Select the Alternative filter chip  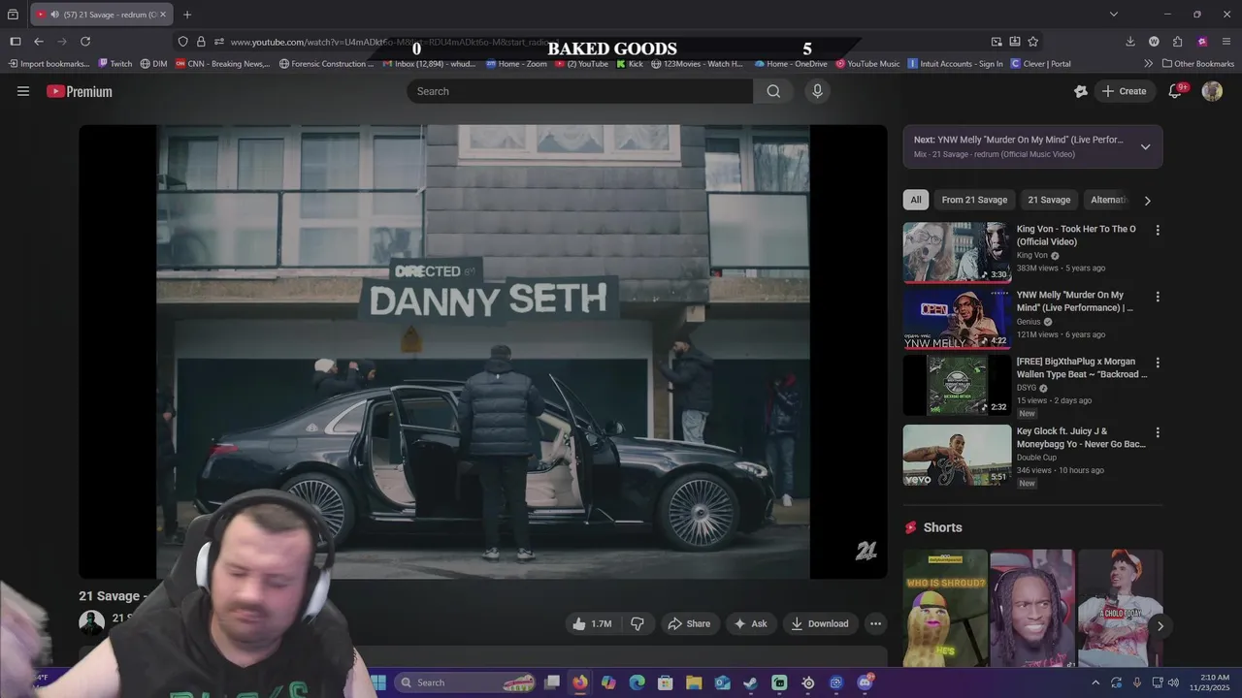pos(1109,200)
